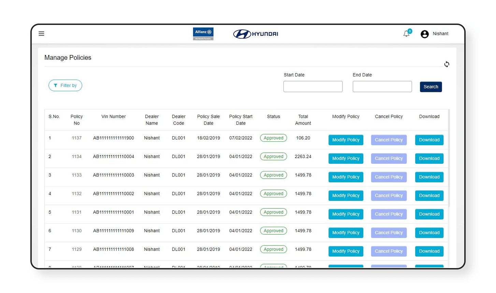
Task: Focus the Start Date field
Action: point(313,86)
